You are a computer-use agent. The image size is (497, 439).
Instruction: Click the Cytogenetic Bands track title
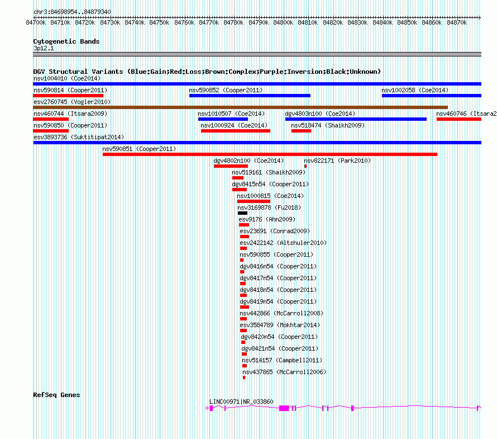[x=66, y=41]
